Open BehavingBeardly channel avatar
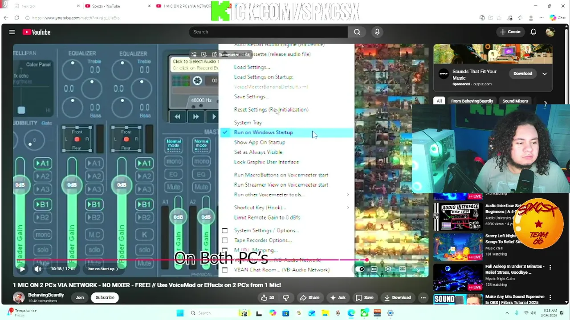 pos(19,297)
